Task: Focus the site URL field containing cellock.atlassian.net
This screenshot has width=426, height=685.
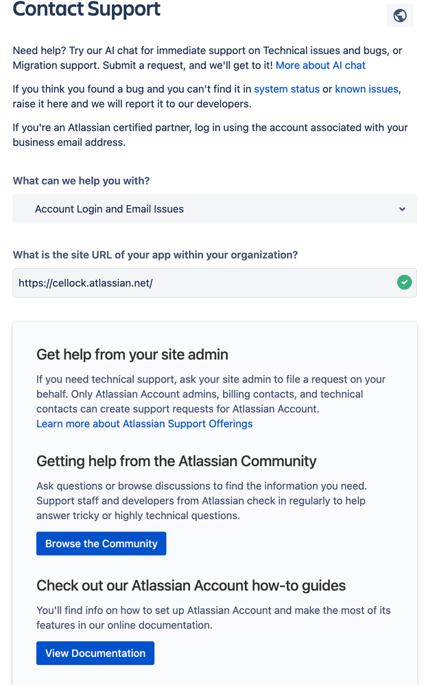Action: click(215, 283)
